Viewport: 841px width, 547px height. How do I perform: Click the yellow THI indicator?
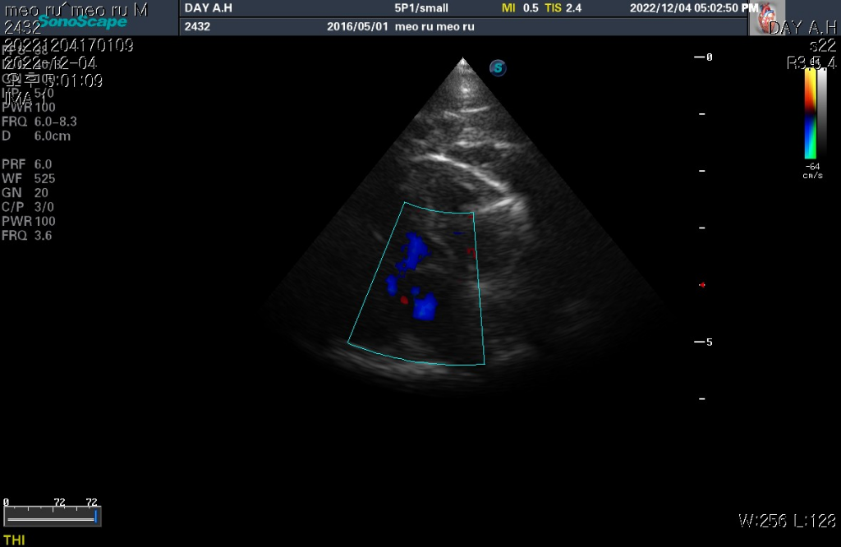pyautogui.click(x=14, y=539)
